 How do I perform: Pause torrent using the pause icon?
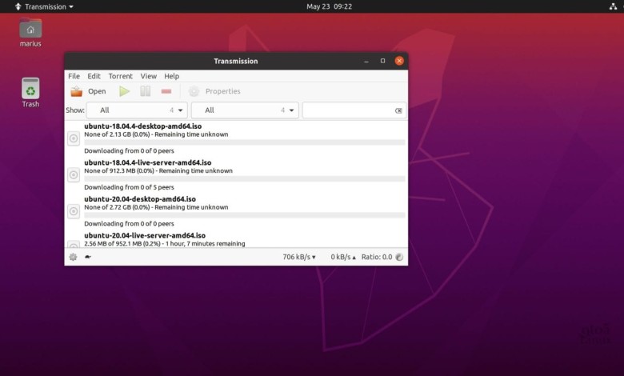tap(146, 91)
